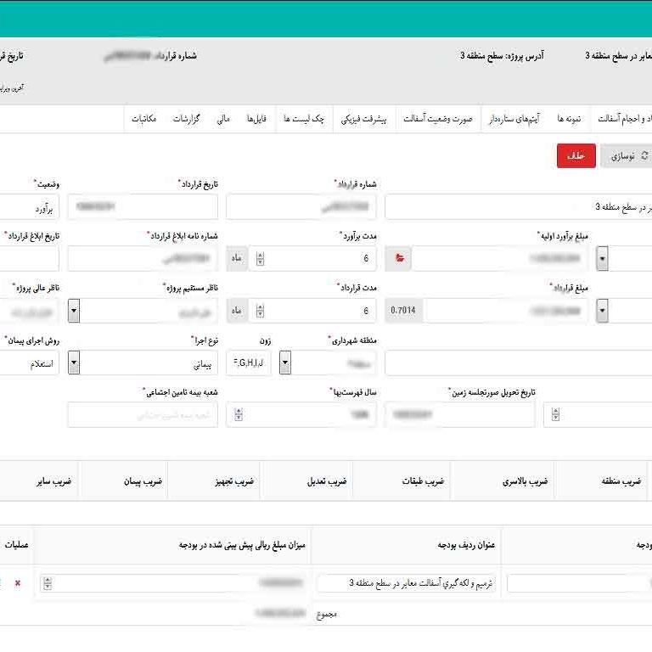The height and width of the screenshot is (652, 652).
Task: Click the red حذف delete button
Action: point(576,156)
